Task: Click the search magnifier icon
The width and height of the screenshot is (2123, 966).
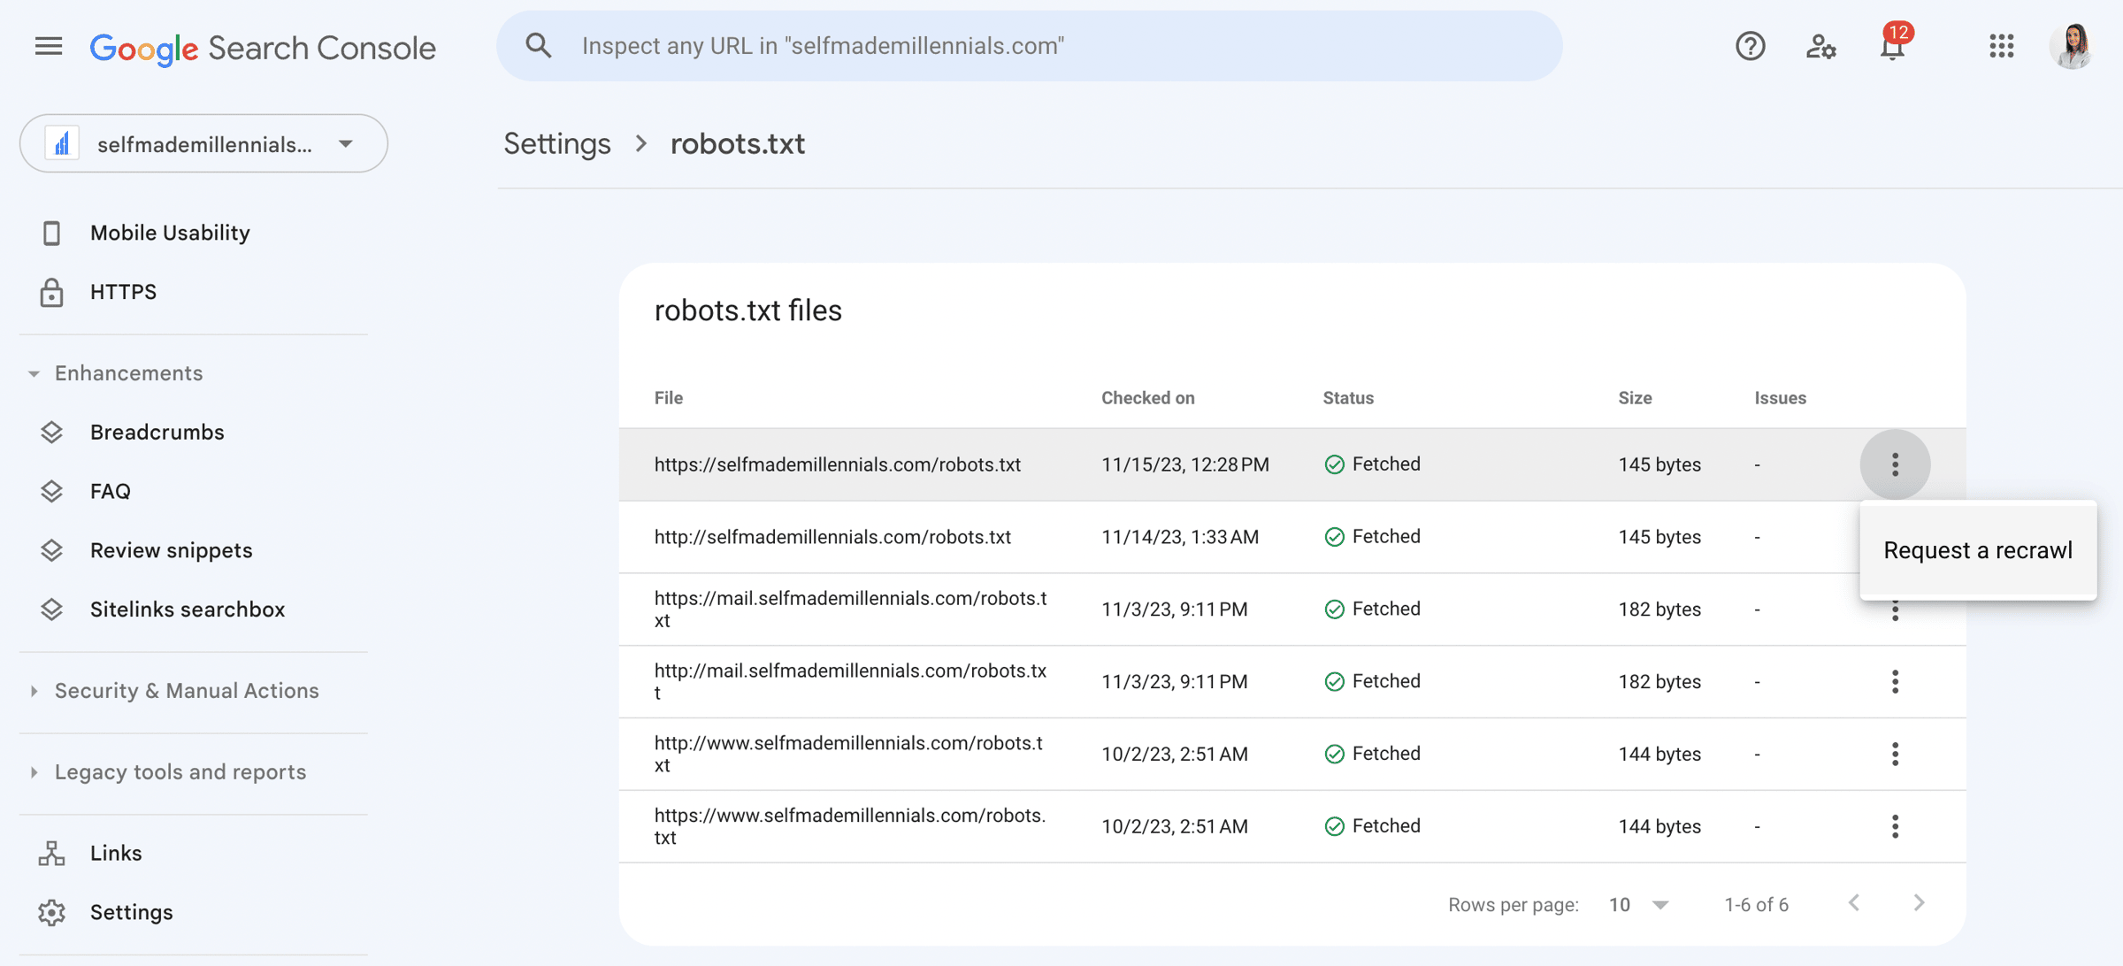Action: click(x=539, y=46)
